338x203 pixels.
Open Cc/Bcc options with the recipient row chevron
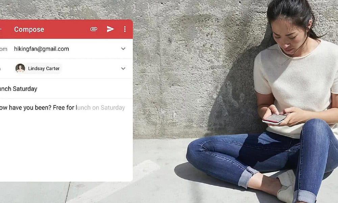pyautogui.click(x=123, y=68)
